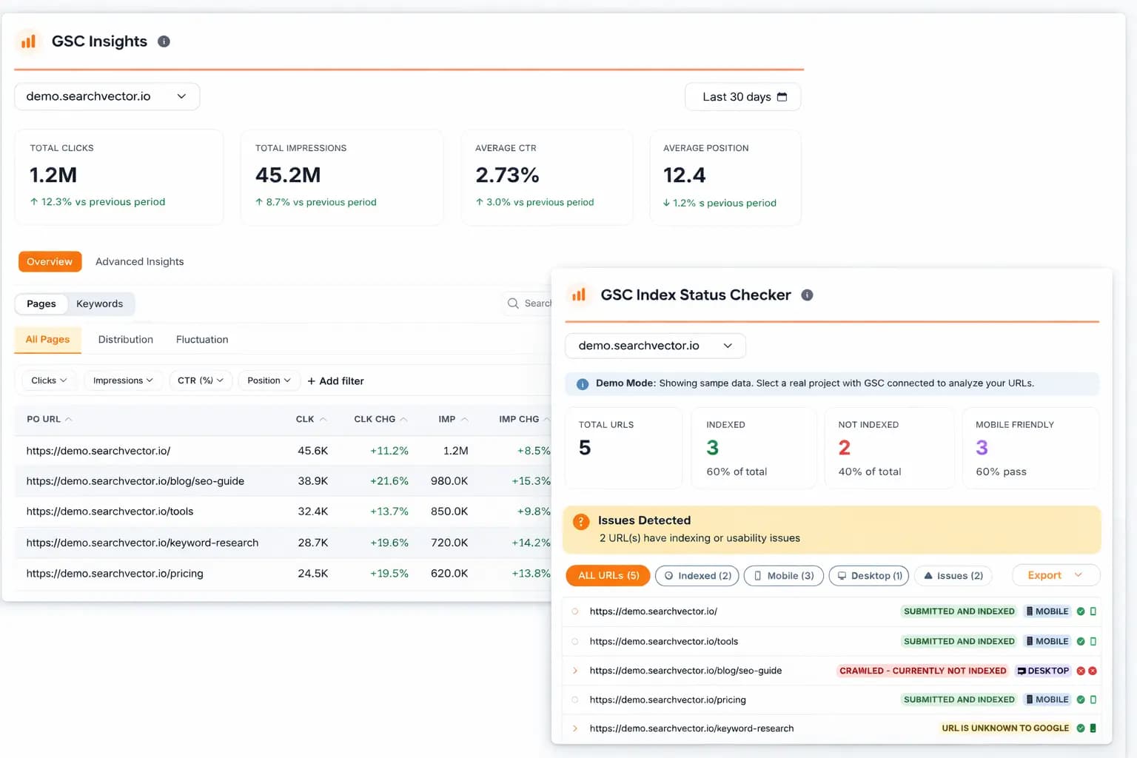Select the Indexed (2) filter chip
The width and height of the screenshot is (1137, 758).
click(x=696, y=575)
